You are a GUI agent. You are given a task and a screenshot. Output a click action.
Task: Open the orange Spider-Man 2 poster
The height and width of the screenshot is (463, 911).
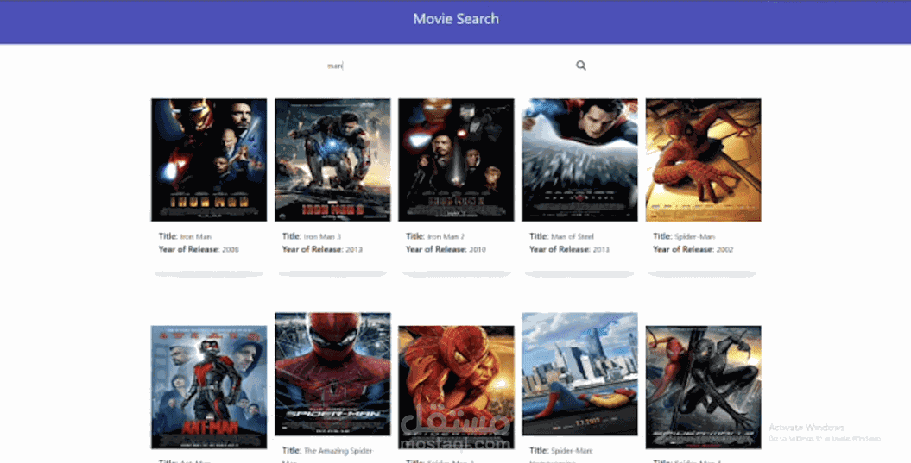point(456,387)
